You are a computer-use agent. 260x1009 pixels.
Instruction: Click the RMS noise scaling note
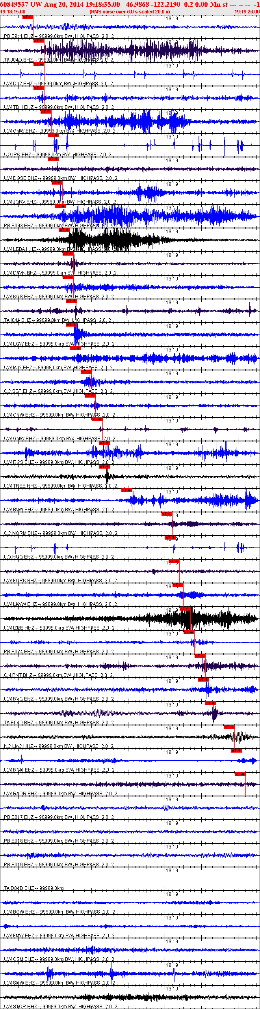130,12
